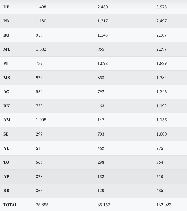Select the TO row header
The height and width of the screenshot is (211, 187).
tap(6, 162)
